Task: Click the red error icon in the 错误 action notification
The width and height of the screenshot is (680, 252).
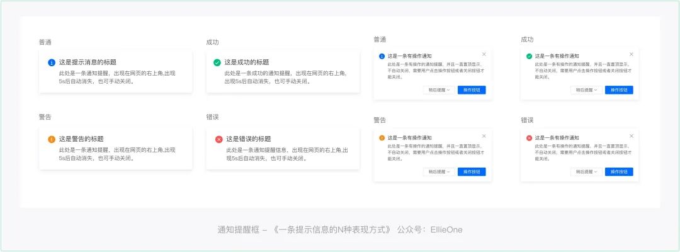Action: 529,138
